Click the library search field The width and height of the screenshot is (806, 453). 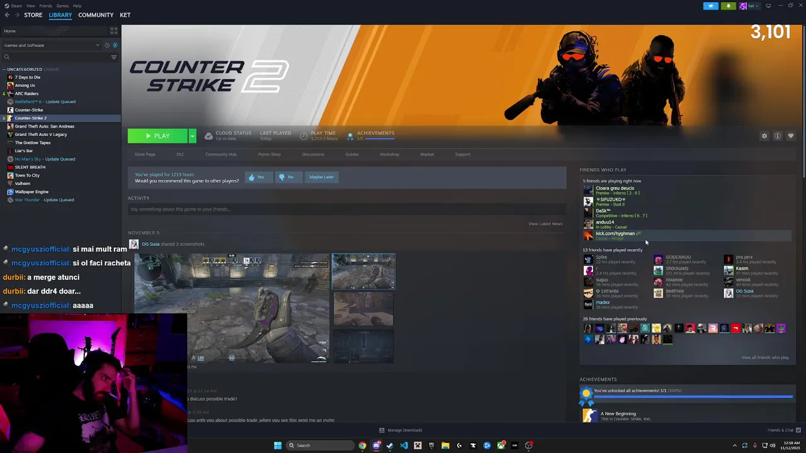(x=57, y=57)
